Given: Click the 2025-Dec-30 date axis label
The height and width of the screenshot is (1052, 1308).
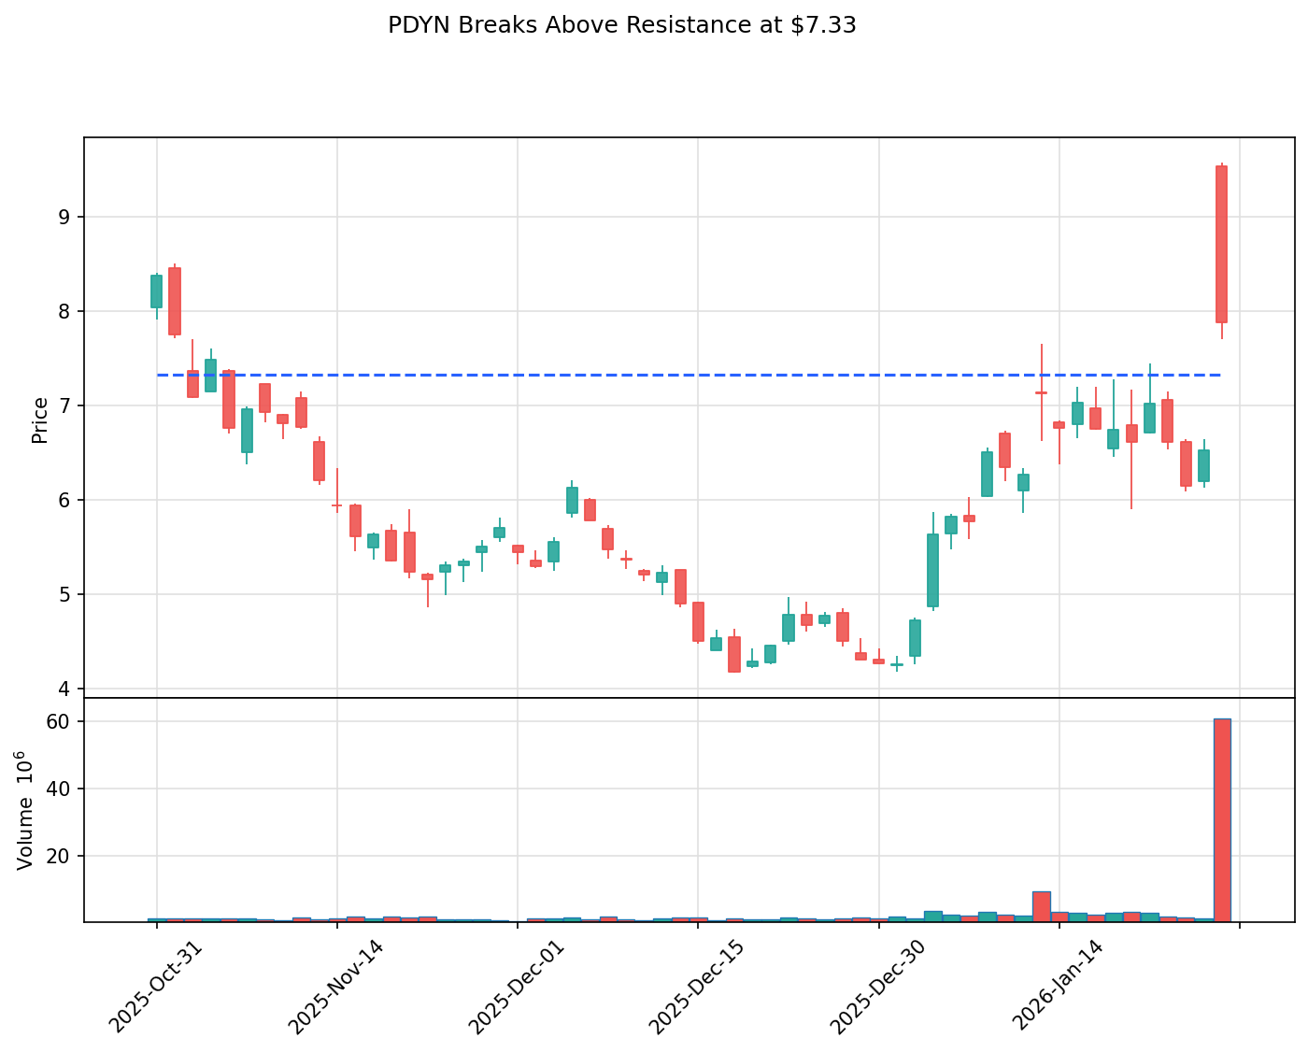Looking at the screenshot, I should (878, 985).
